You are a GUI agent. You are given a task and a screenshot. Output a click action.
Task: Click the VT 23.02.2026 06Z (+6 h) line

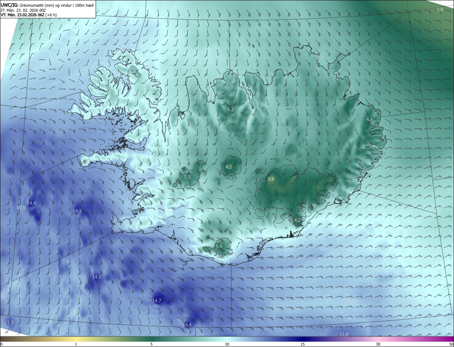coord(28,15)
